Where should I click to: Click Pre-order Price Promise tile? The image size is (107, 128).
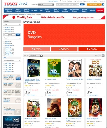coord(12,110)
